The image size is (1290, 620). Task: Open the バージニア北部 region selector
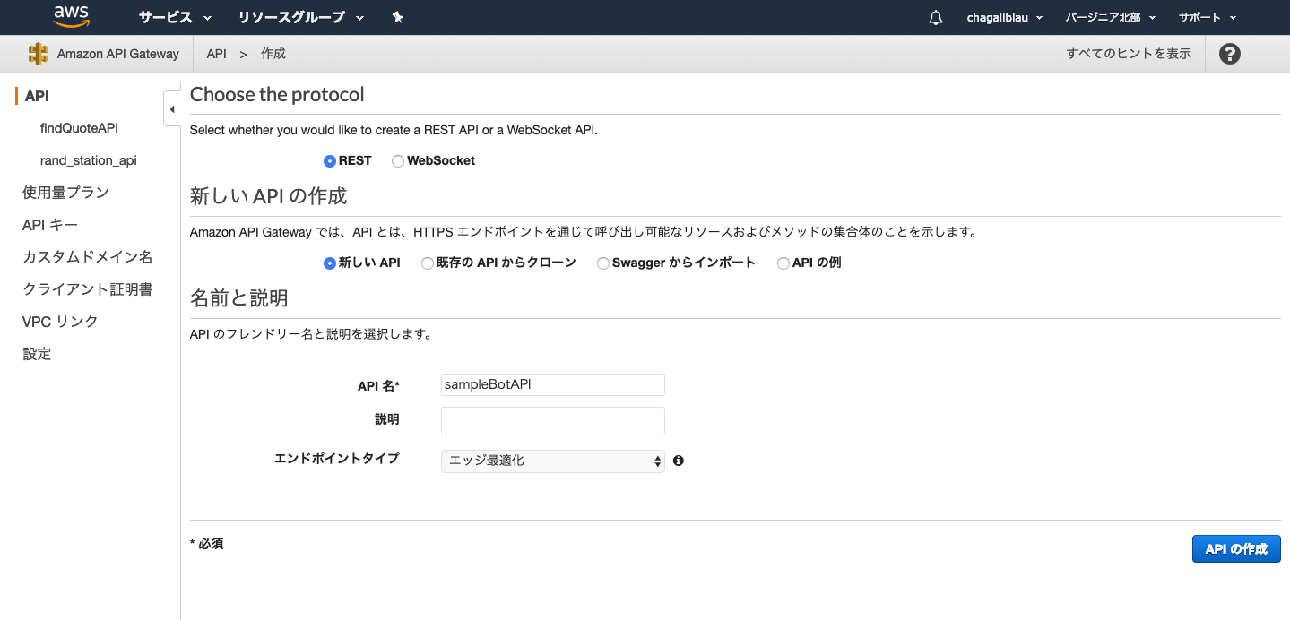point(1111,17)
